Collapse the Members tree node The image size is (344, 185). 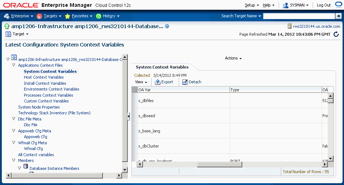click(14, 160)
